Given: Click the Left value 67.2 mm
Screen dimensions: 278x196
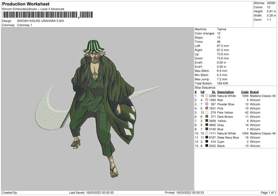Looking at the screenshot, I should coord(223,46).
